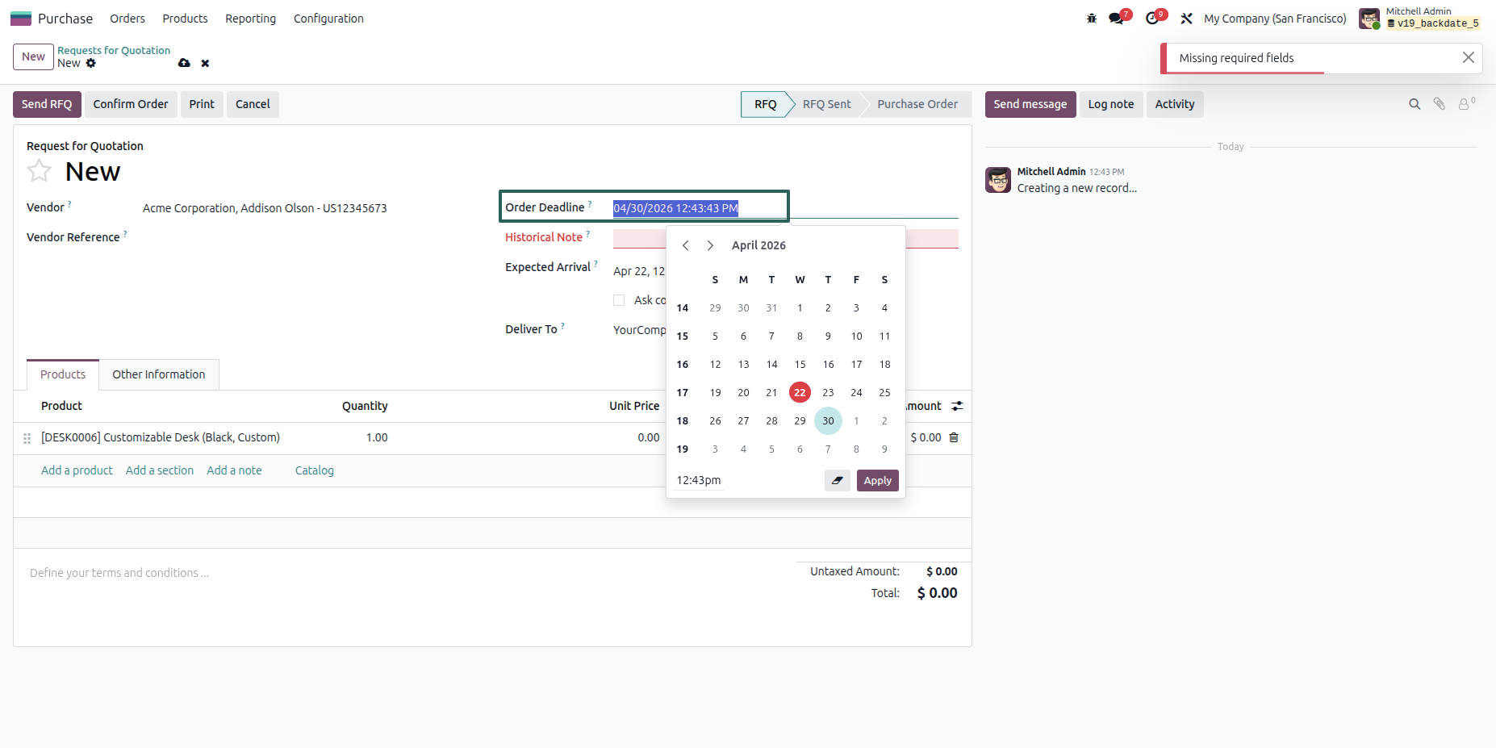Apply the selected date

[878, 480]
